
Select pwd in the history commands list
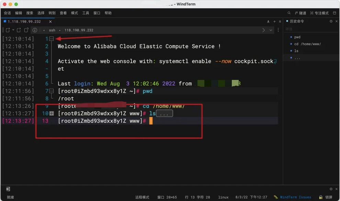tap(297, 37)
